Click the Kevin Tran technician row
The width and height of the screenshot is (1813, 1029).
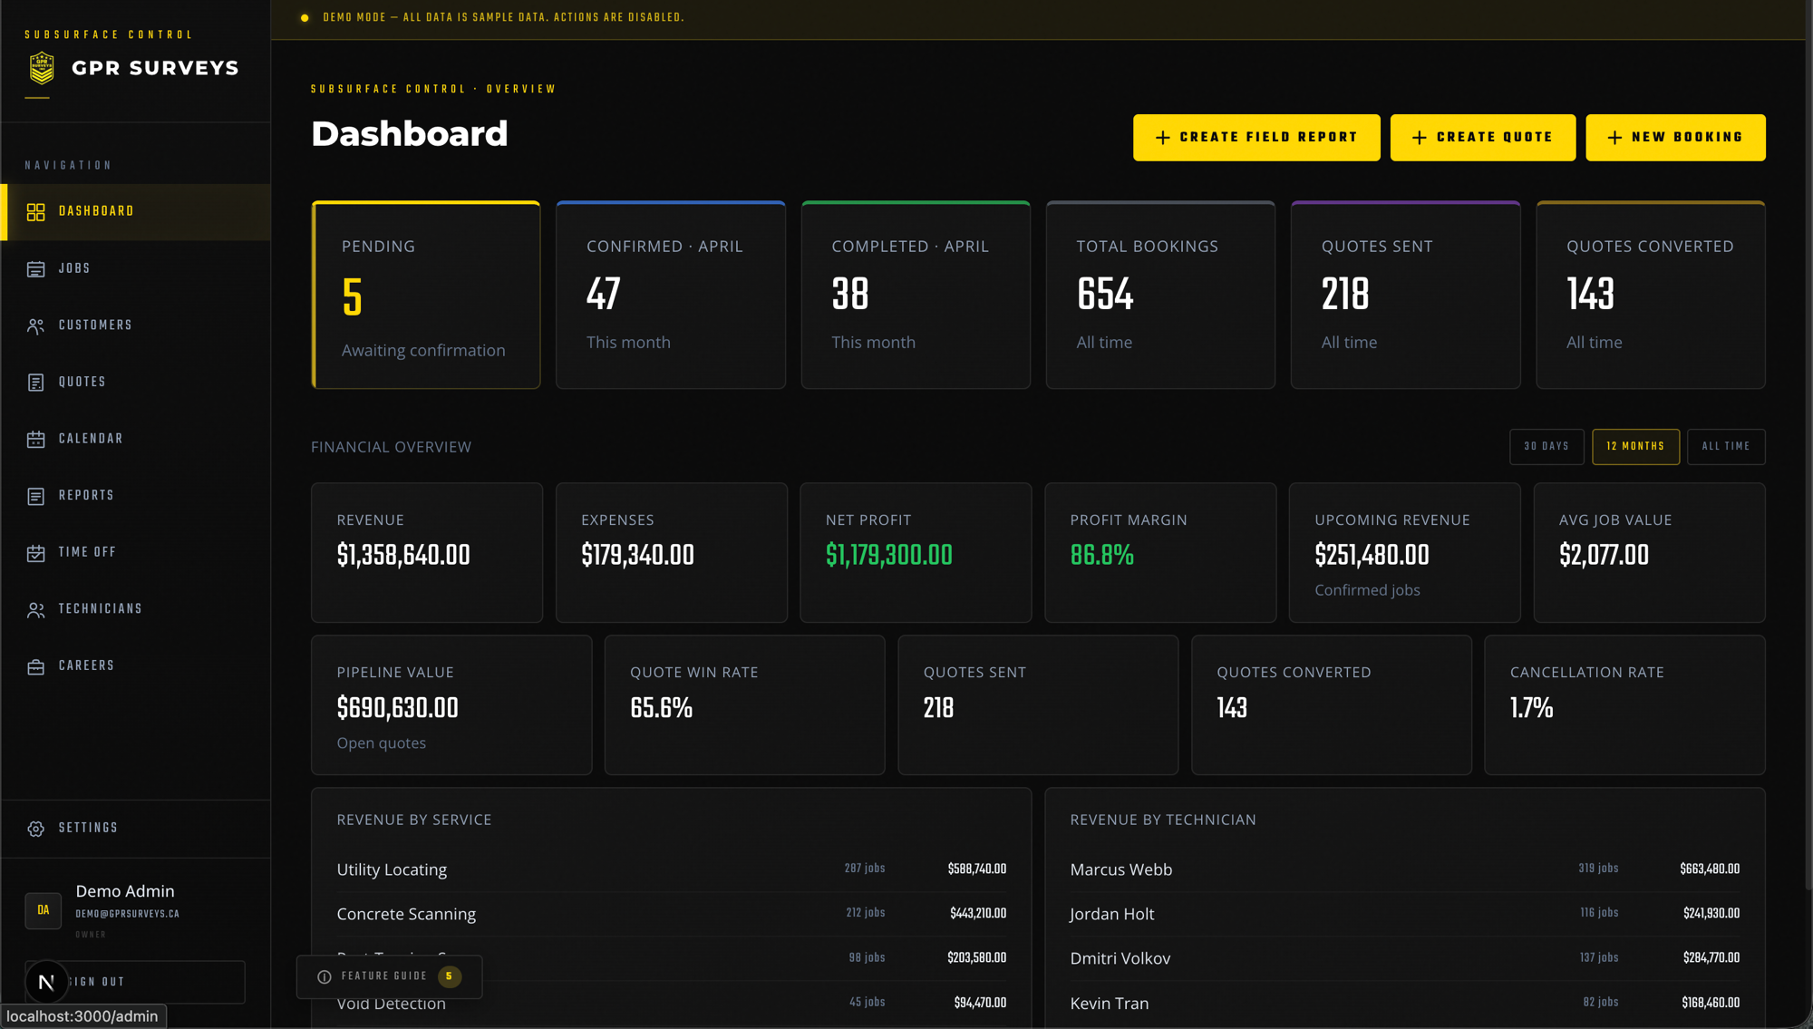pyautogui.click(x=1404, y=1004)
